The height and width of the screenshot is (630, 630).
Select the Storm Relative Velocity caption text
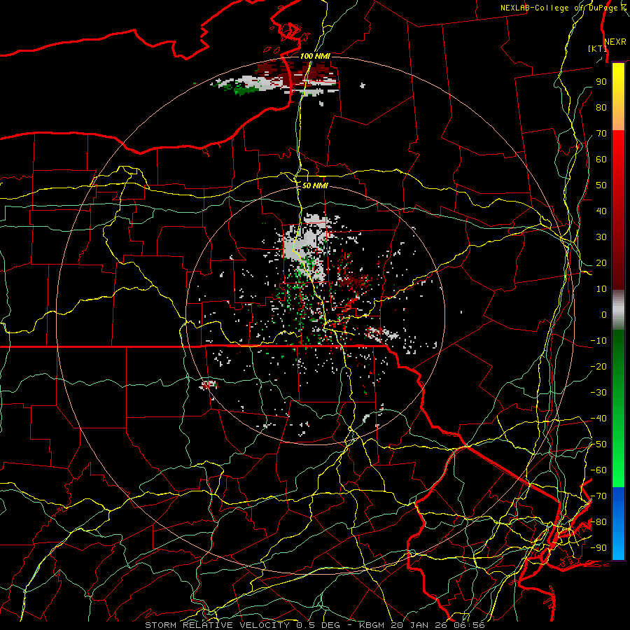coord(314,625)
